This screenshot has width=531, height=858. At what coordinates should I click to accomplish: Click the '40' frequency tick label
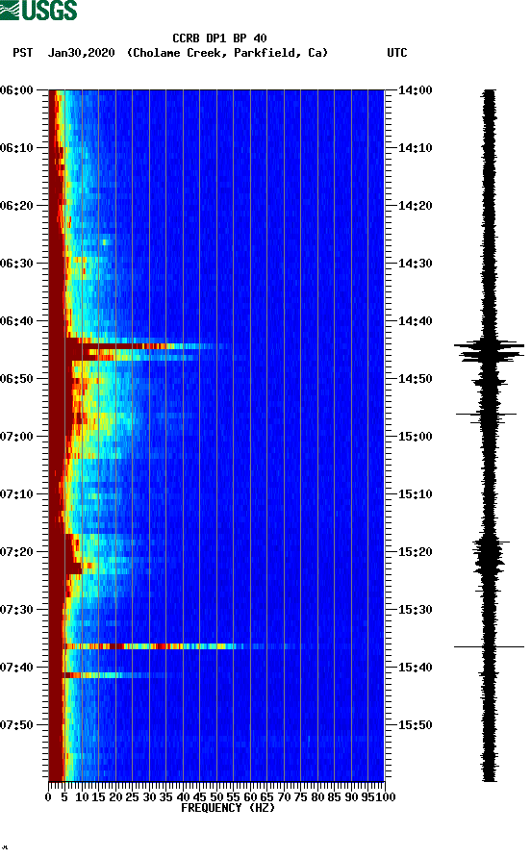coord(183,797)
